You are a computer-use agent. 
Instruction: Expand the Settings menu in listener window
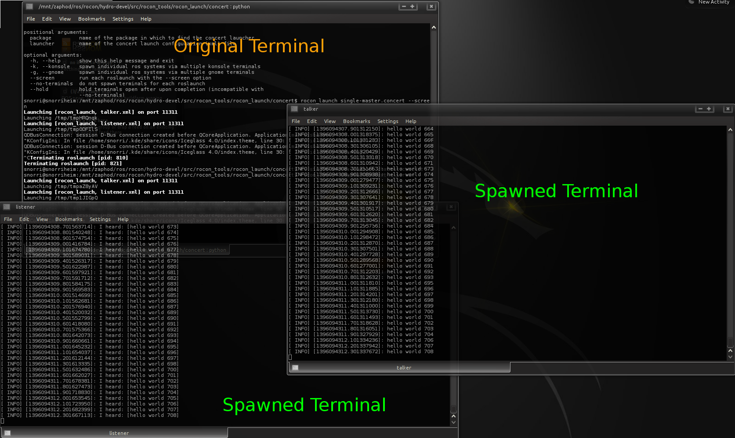(100, 219)
